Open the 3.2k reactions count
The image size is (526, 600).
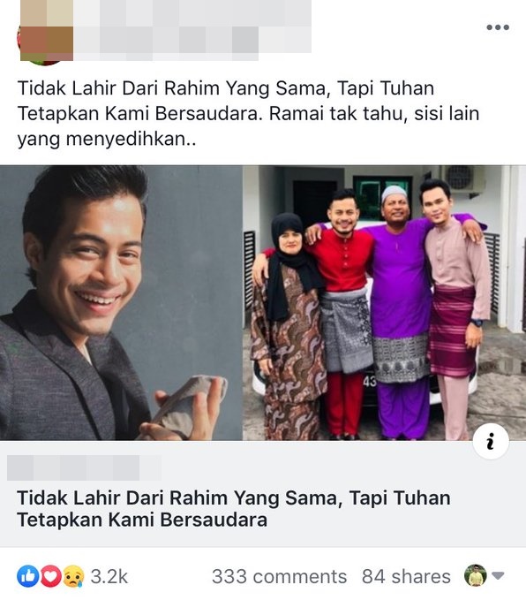point(109,577)
